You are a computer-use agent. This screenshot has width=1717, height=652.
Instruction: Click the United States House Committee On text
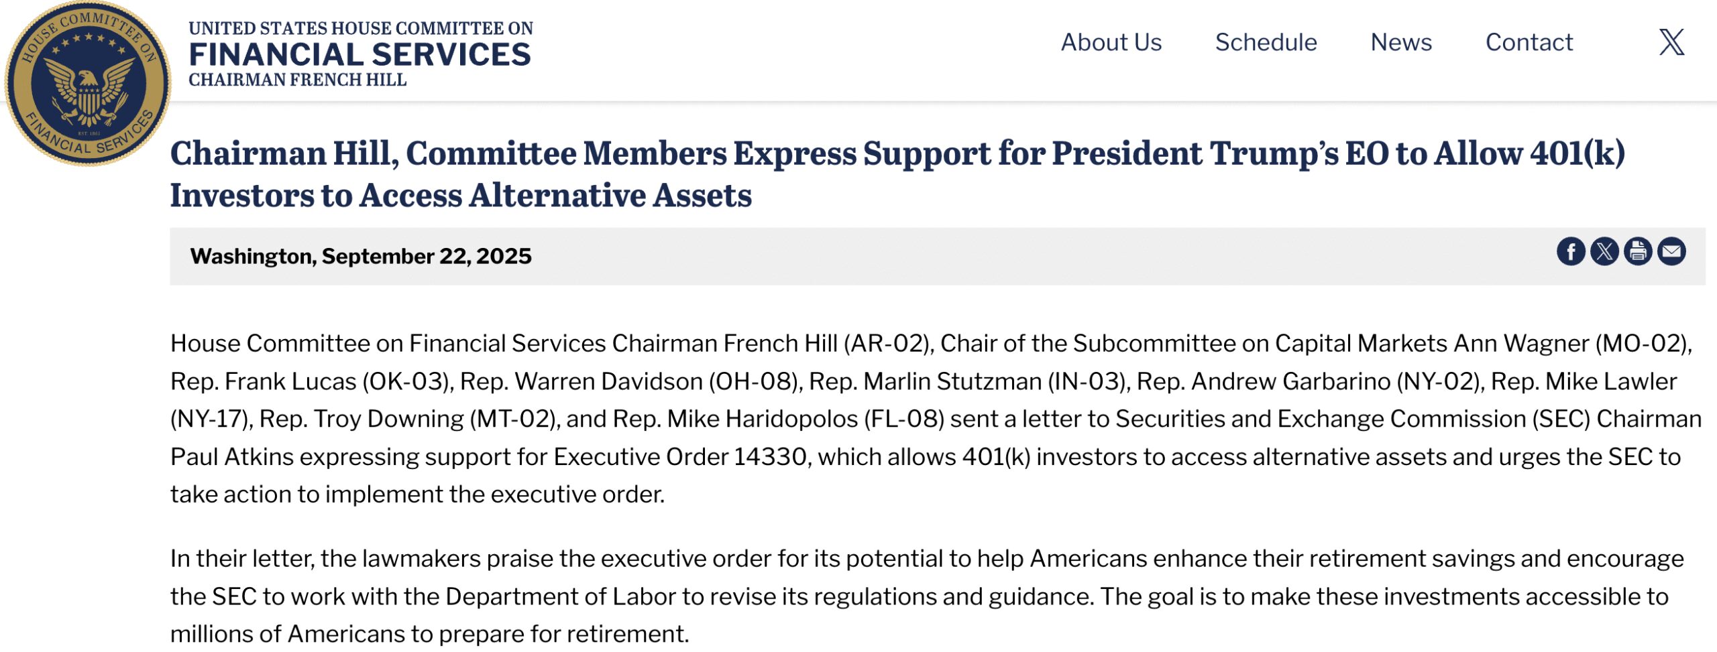coord(360,28)
